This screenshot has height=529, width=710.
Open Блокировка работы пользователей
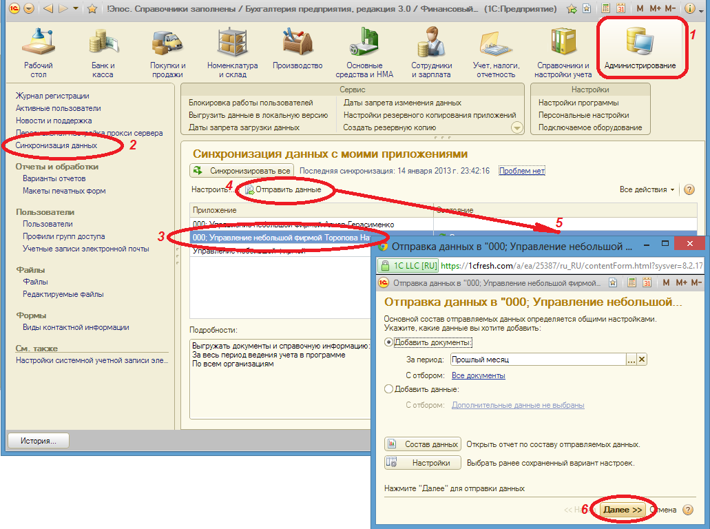[x=251, y=103]
